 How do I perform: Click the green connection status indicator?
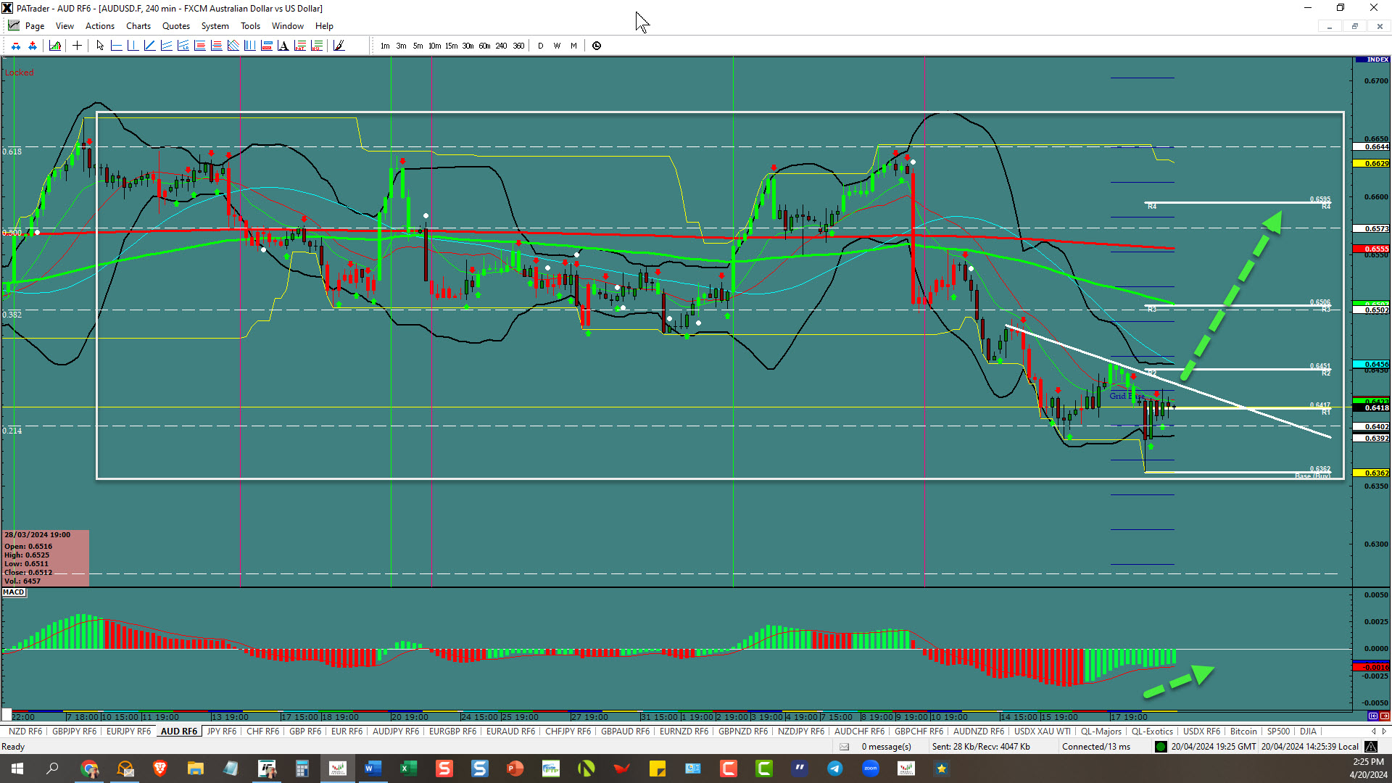pyautogui.click(x=1161, y=747)
